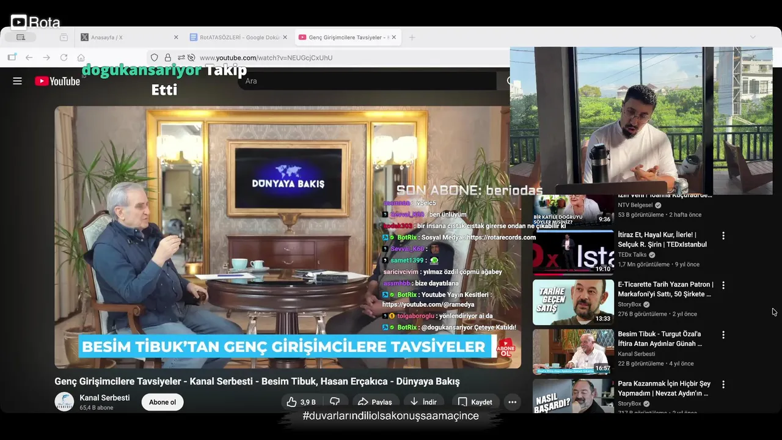Open options menu for Para Kazanmak video
The width and height of the screenshot is (782, 440).
(723, 384)
